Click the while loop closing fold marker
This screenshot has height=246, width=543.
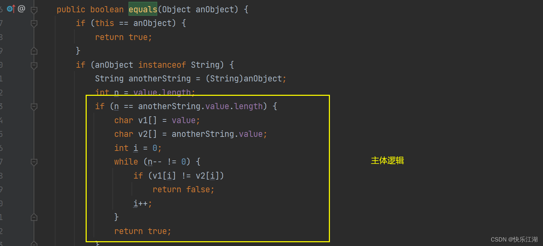34,217
